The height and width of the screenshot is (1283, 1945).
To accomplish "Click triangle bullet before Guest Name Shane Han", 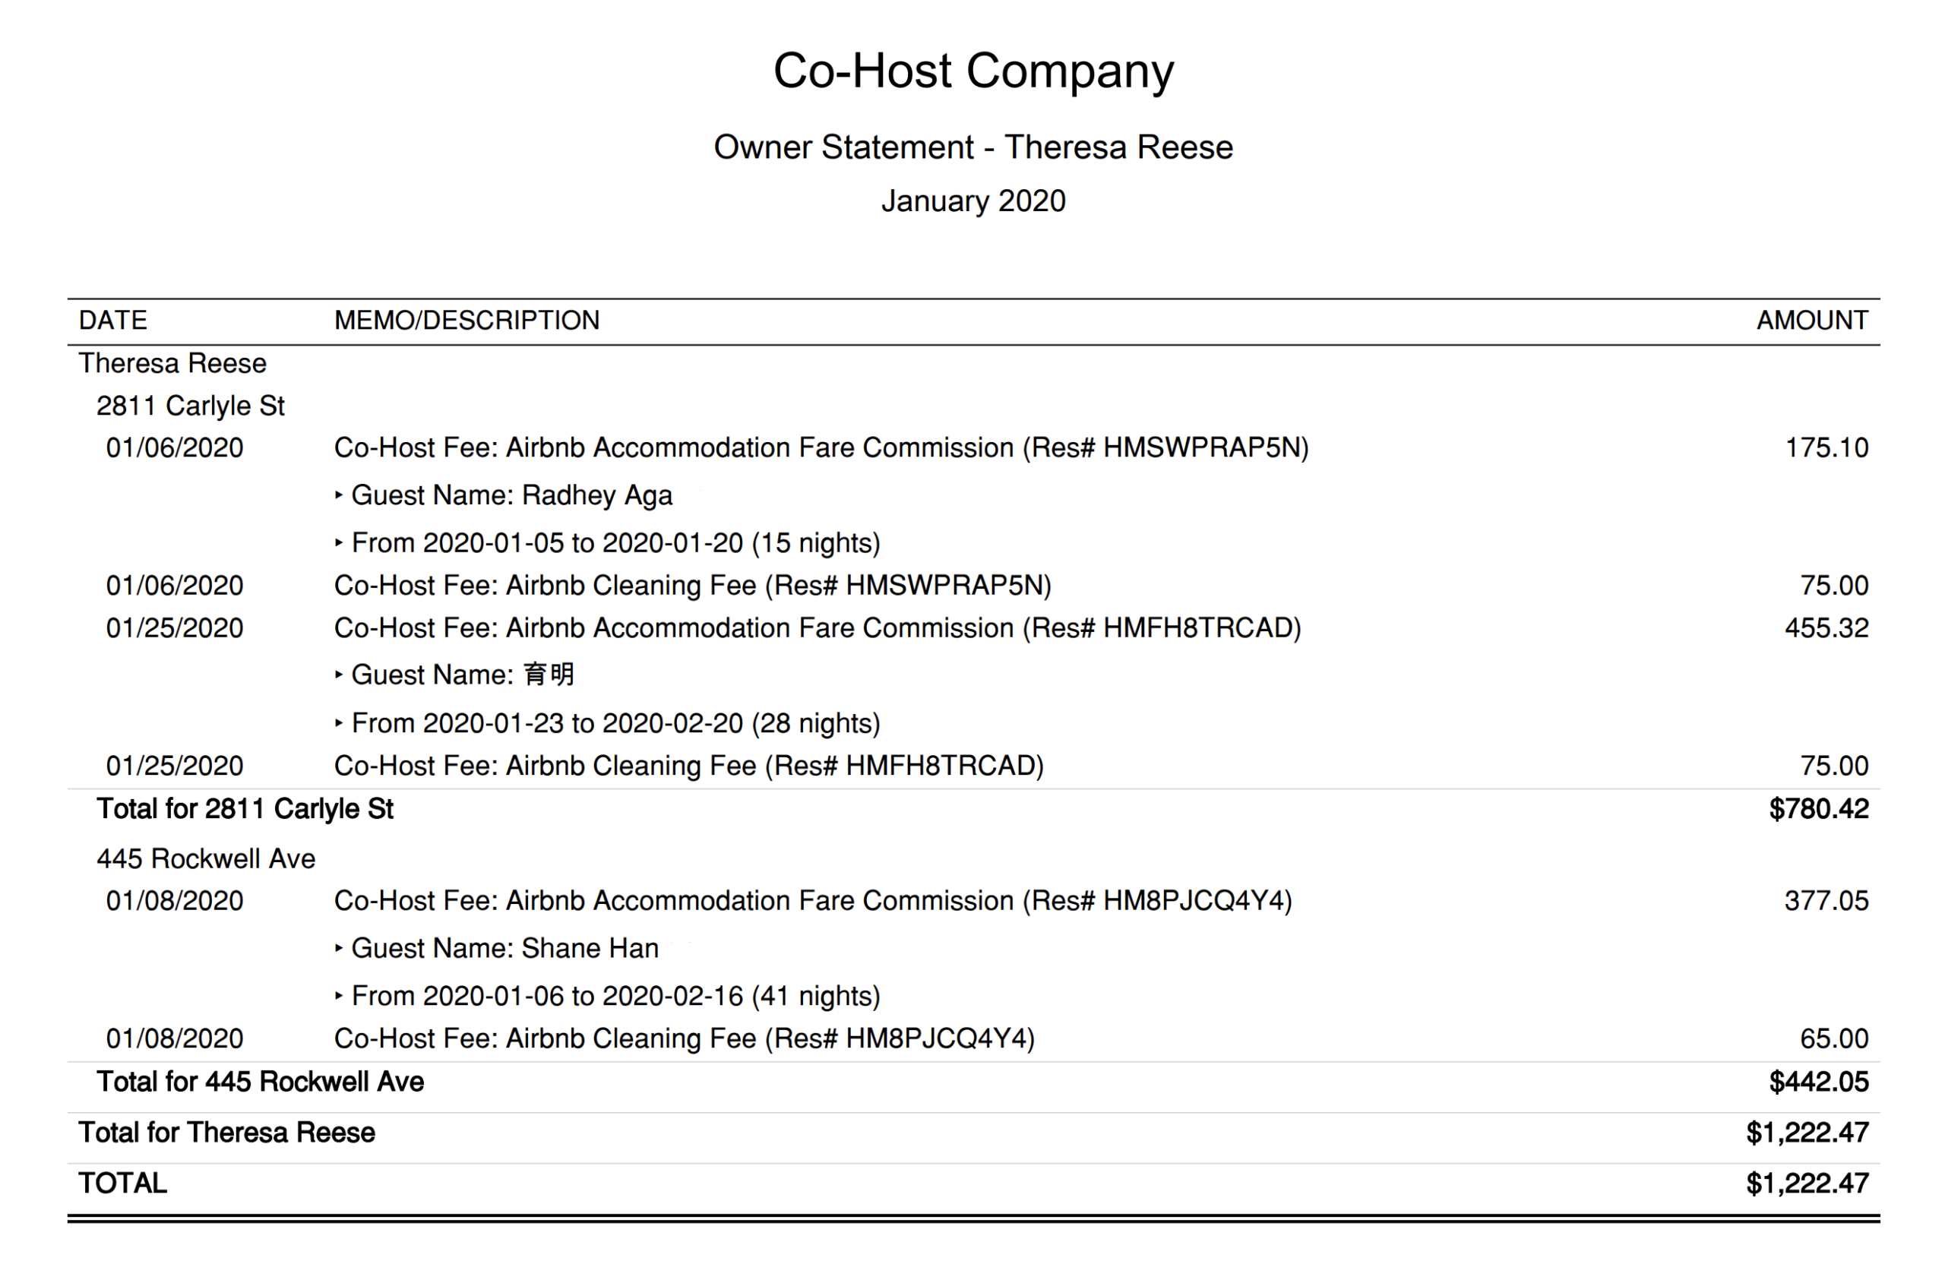I will (338, 948).
